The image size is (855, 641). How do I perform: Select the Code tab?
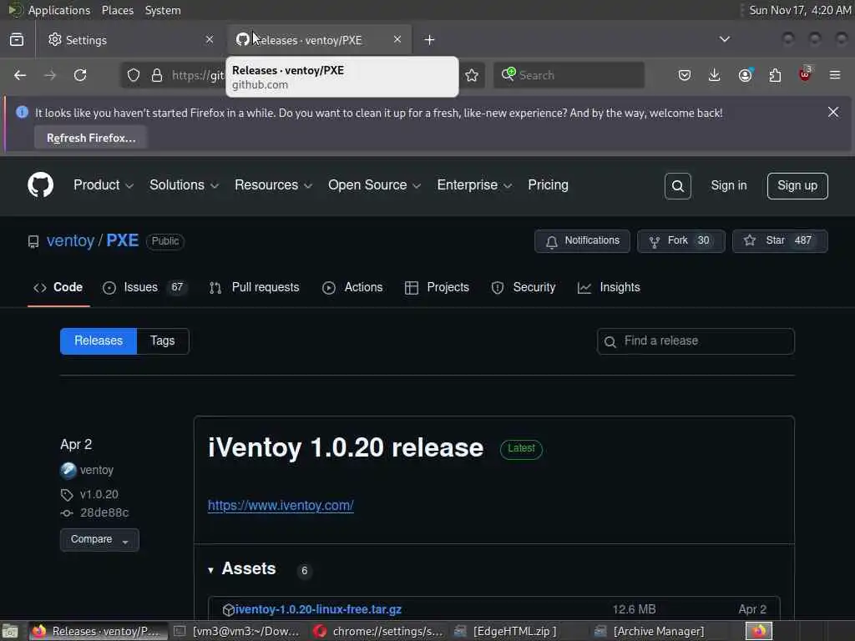coord(58,287)
